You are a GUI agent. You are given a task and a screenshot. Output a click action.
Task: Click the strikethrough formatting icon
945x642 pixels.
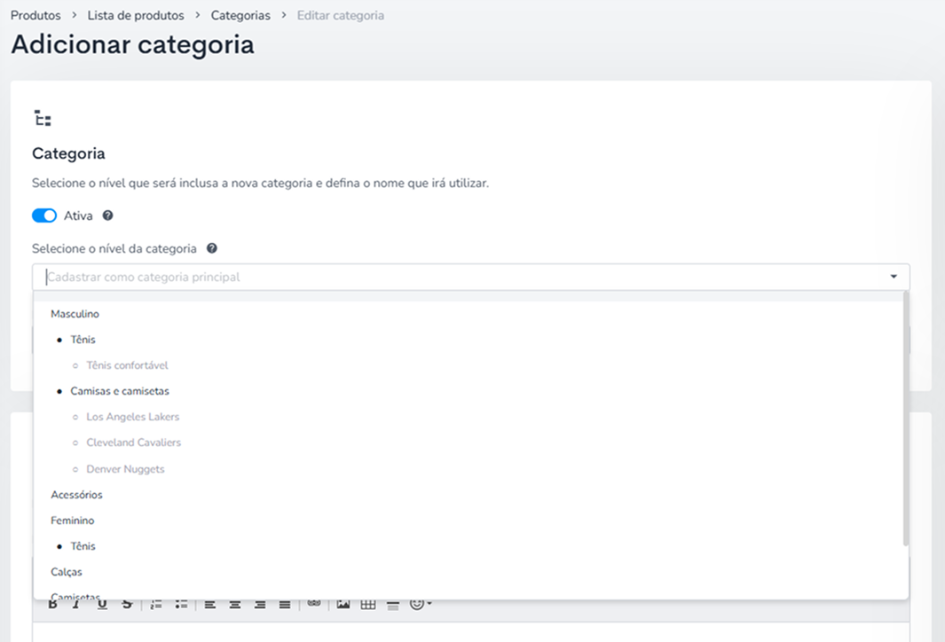point(127,605)
